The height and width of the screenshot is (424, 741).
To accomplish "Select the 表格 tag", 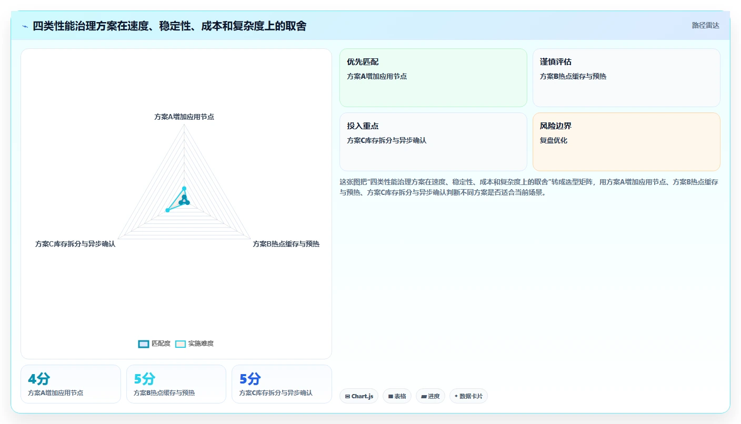I will pyautogui.click(x=397, y=396).
